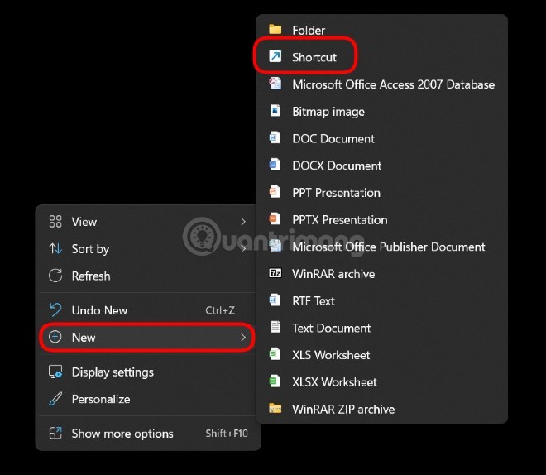546x475 pixels.
Task: Expand the View submenu chevron
Action: coord(242,222)
